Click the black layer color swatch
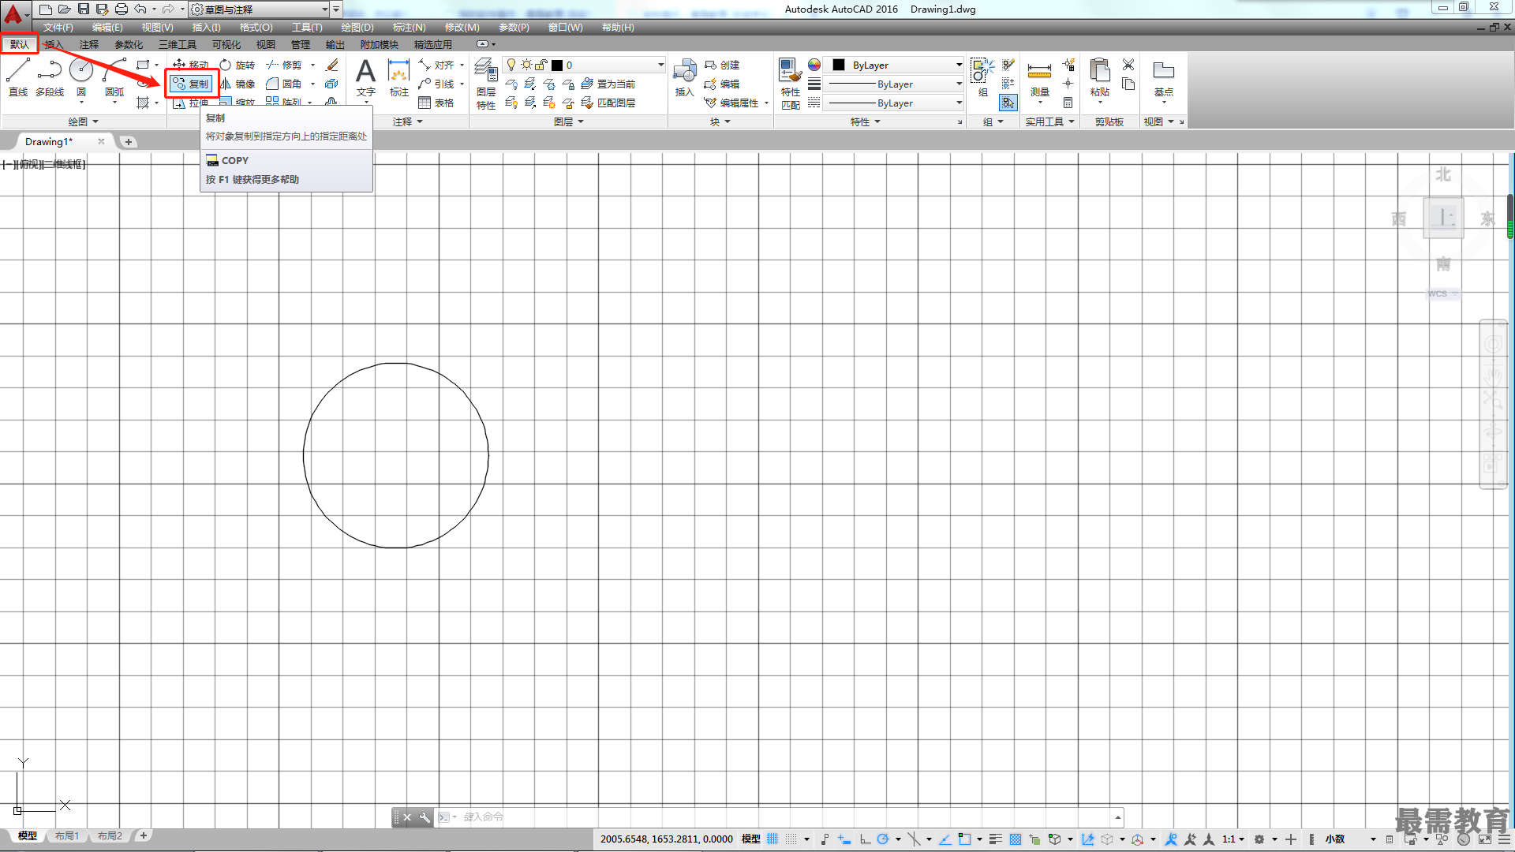The width and height of the screenshot is (1515, 852). (557, 65)
